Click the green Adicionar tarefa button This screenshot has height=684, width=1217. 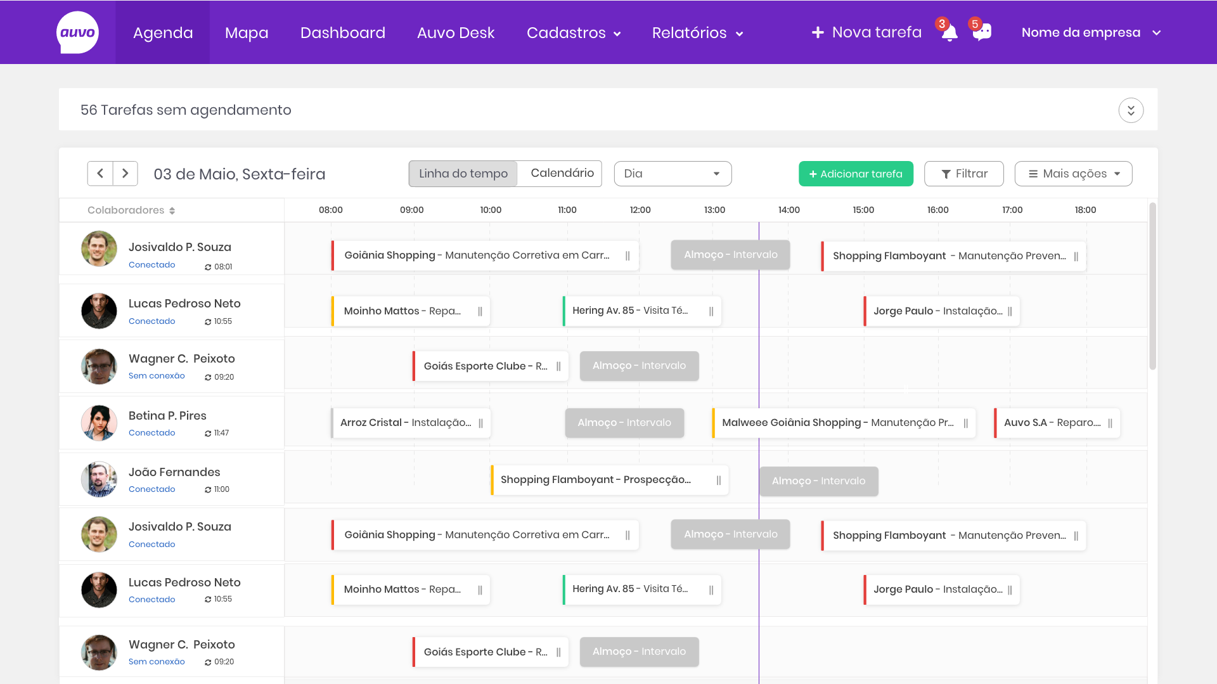[x=856, y=174]
